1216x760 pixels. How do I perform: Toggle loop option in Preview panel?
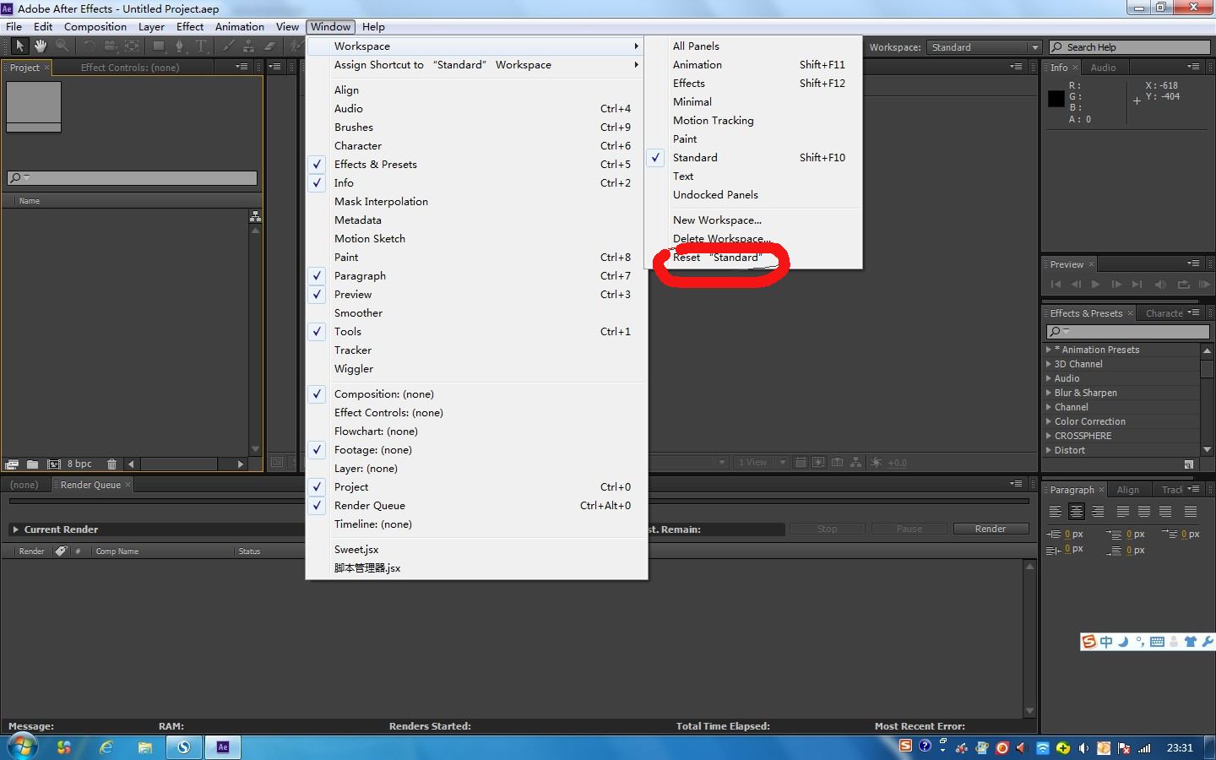click(1183, 285)
